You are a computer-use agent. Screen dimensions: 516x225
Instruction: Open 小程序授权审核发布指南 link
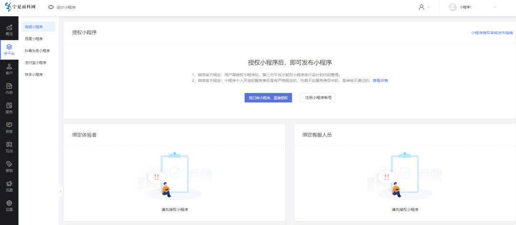[492, 33]
